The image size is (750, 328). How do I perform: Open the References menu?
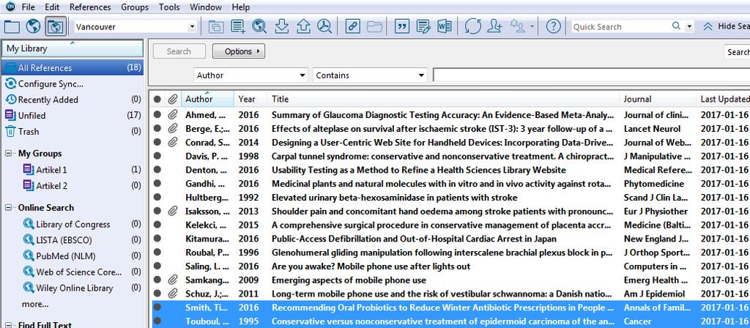pos(90,7)
